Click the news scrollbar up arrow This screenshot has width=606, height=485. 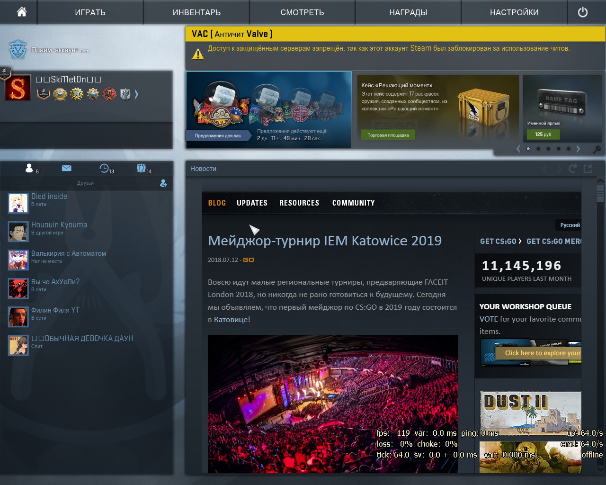click(600, 180)
